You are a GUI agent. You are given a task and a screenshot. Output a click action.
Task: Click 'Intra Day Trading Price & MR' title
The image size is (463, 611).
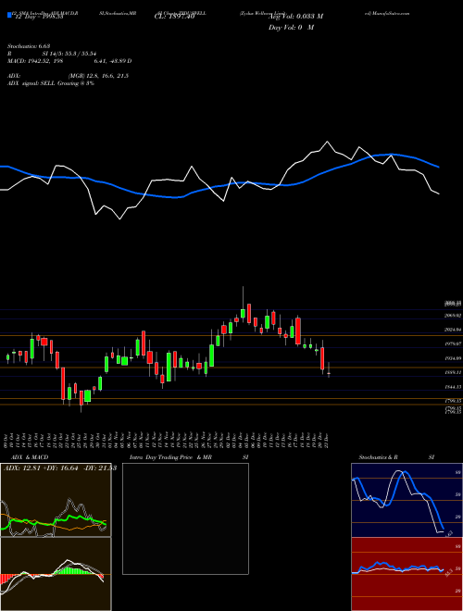tap(170, 457)
